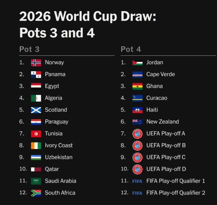The height and width of the screenshot is (205, 217).
Task: Click the Haiti flag icon
Action: point(137,110)
